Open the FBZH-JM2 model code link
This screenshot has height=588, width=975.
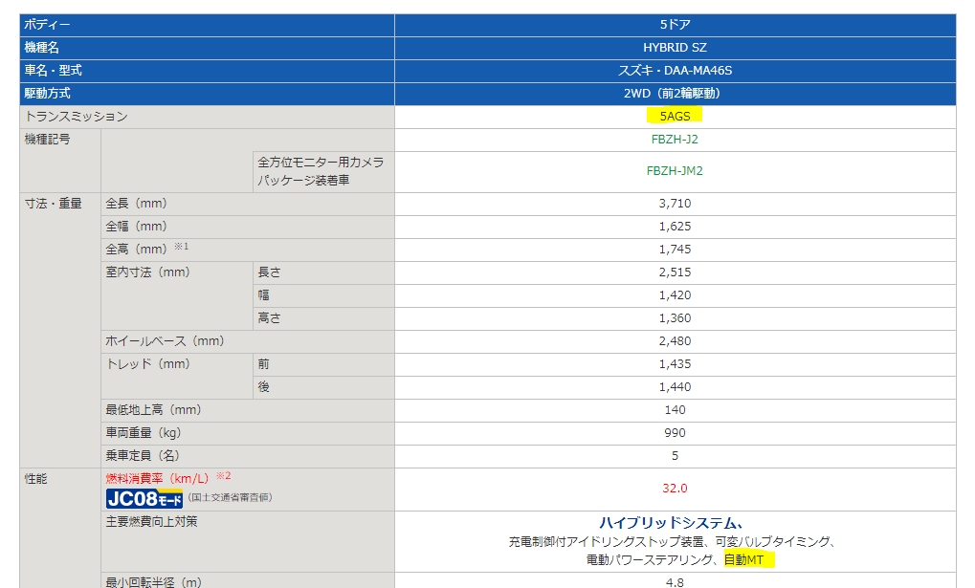pyautogui.click(x=675, y=171)
